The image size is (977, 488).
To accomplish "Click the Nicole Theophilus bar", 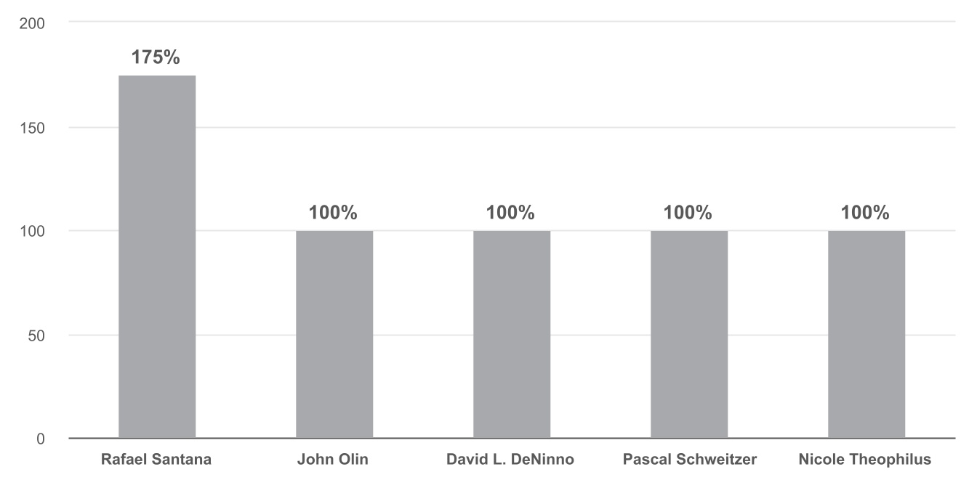I will click(867, 335).
